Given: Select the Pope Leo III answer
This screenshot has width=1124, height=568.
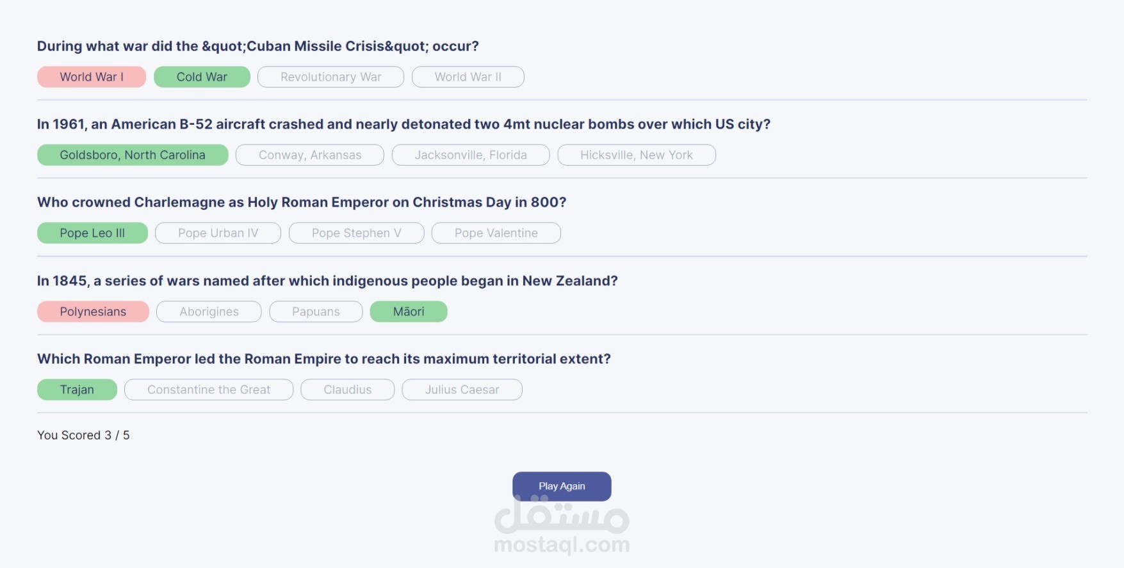Looking at the screenshot, I should (x=92, y=233).
